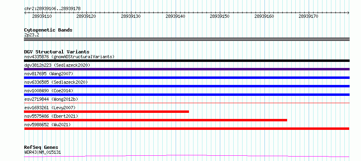Open variant esv2719844 (Wong2012b) label
The image size is (361, 161).
[x=51, y=99]
